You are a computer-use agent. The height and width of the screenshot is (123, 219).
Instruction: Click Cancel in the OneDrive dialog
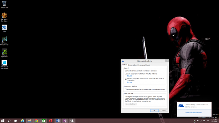(x=163, y=111)
